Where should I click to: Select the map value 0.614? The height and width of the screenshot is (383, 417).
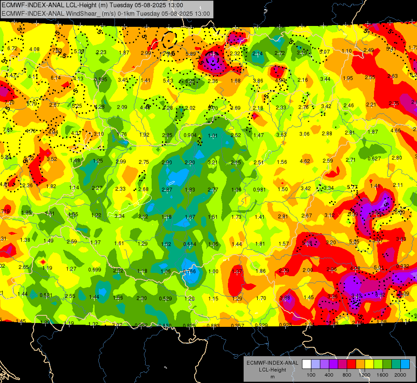tap(190, 244)
